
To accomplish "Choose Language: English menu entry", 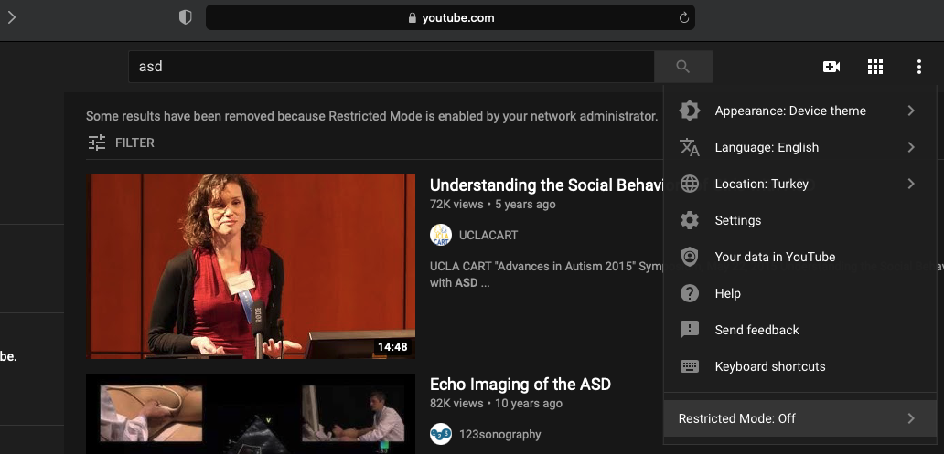I will (x=800, y=147).
